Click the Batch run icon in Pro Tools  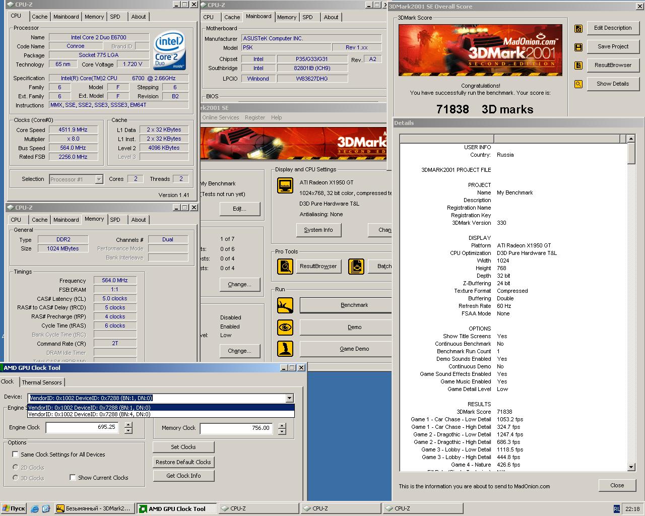coord(356,266)
